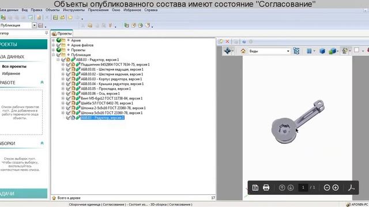Click the blue perspective view icon in 3D toolbar
Image resolution: width=369 pixels, height=207 pixels.
point(309,51)
